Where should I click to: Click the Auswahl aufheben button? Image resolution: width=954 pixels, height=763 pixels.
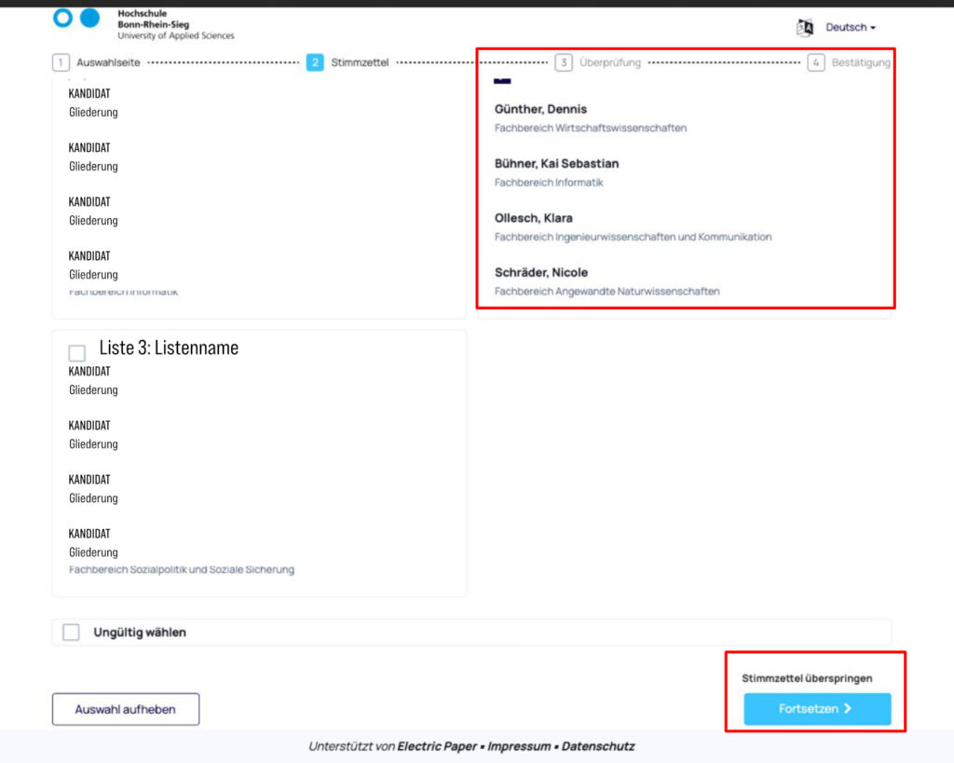(x=126, y=710)
